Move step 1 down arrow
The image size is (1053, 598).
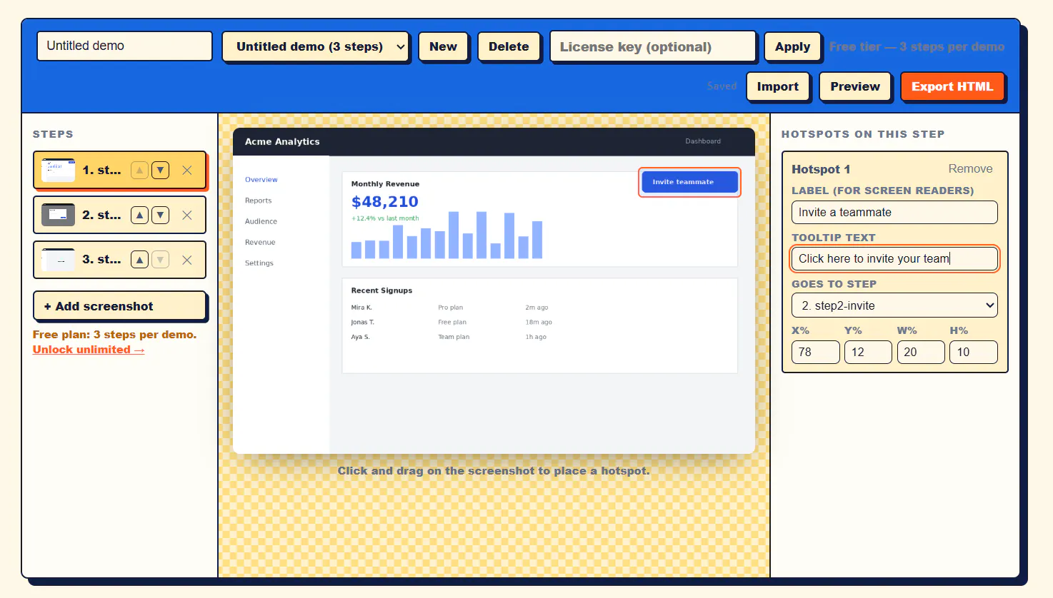click(161, 171)
